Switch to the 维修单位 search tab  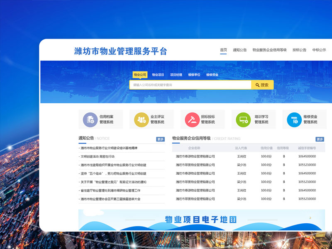[x=194, y=75]
